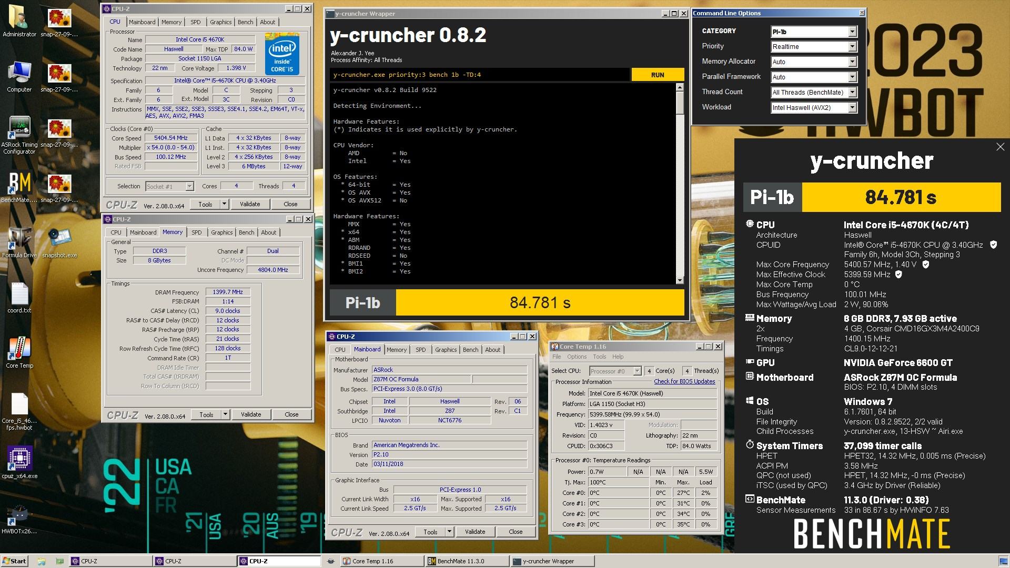Click Intel Core i5 logo in CPU-Z
The height and width of the screenshot is (568, 1010).
[282, 55]
